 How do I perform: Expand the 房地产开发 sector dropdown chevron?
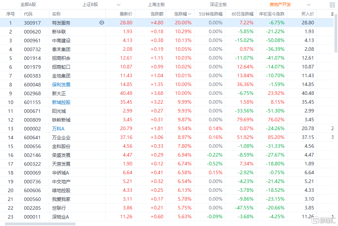click(309, 5)
